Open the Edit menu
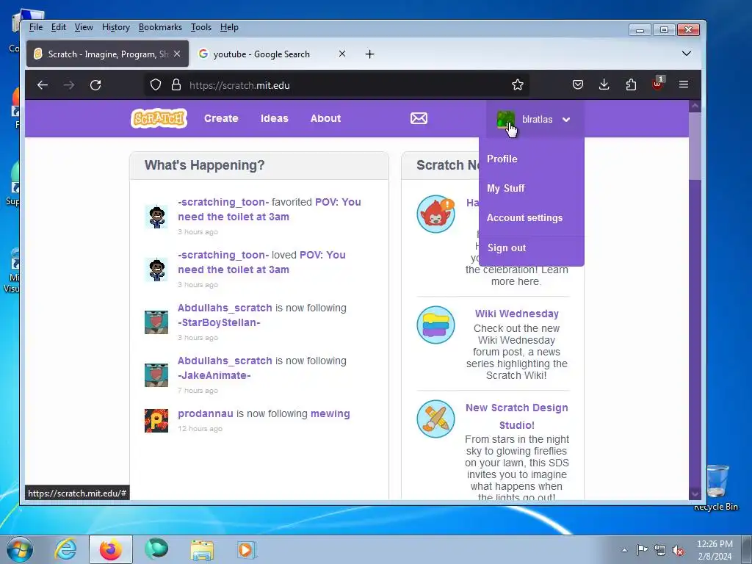This screenshot has width=752, height=564. [59, 27]
